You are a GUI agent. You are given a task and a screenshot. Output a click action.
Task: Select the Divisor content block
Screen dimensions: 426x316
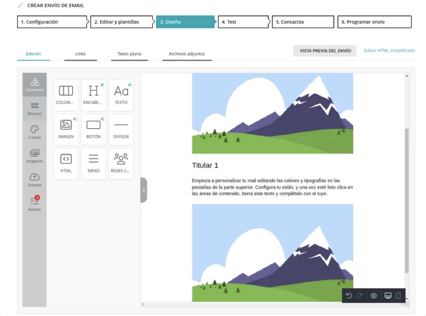(121, 129)
